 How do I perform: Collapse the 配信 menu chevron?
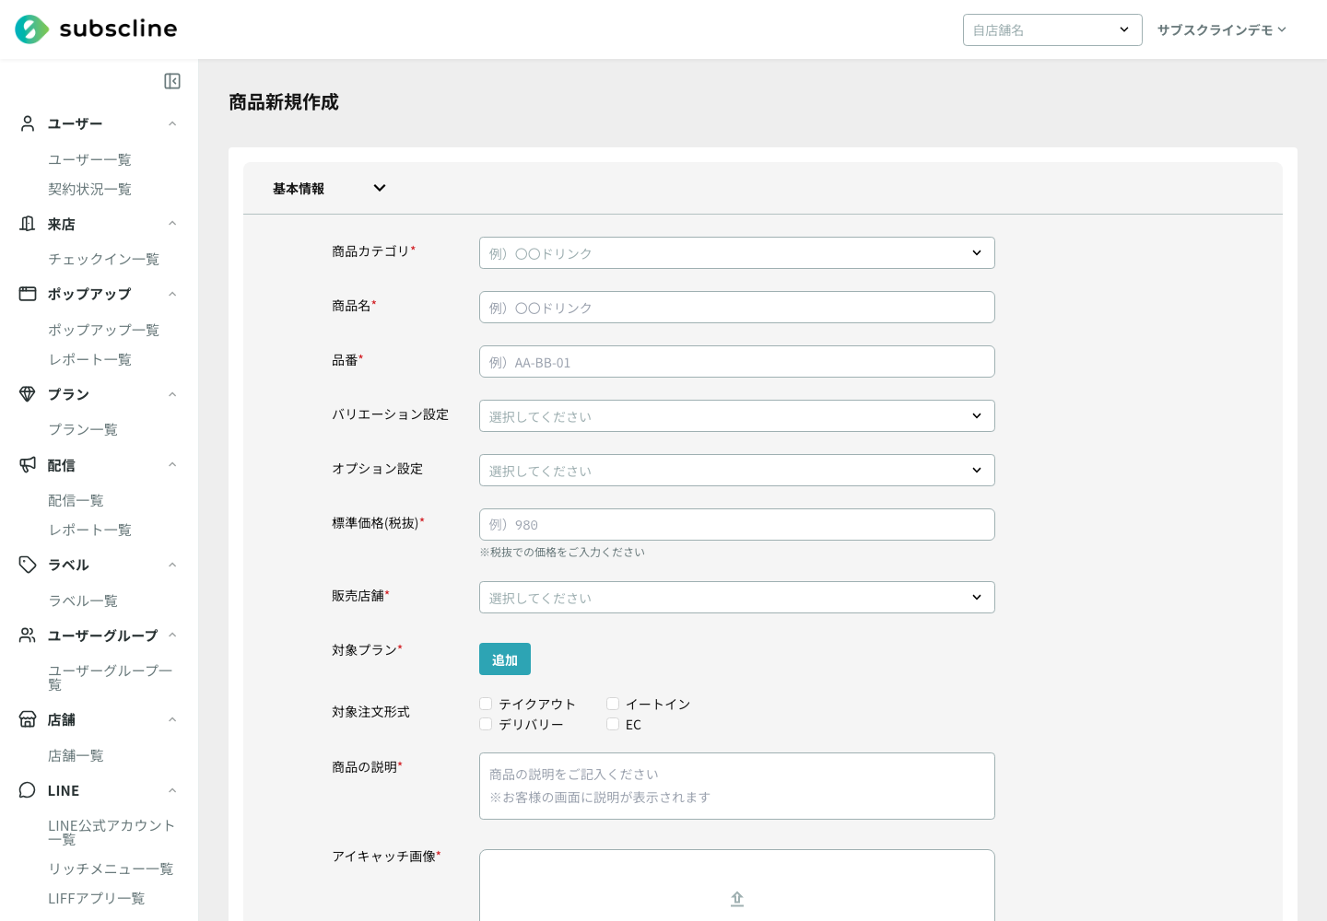coord(172,465)
